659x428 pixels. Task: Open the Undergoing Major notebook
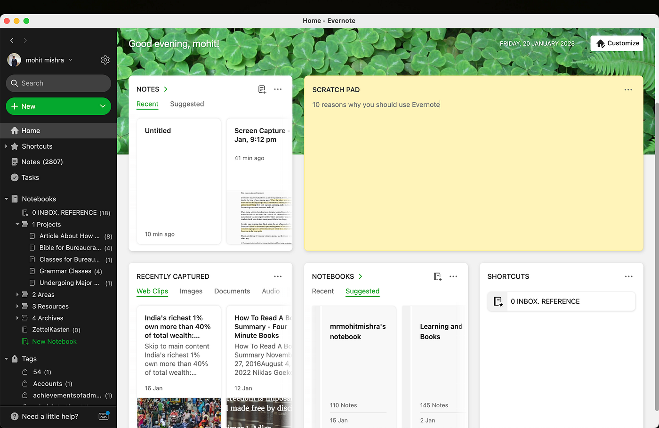pos(69,283)
